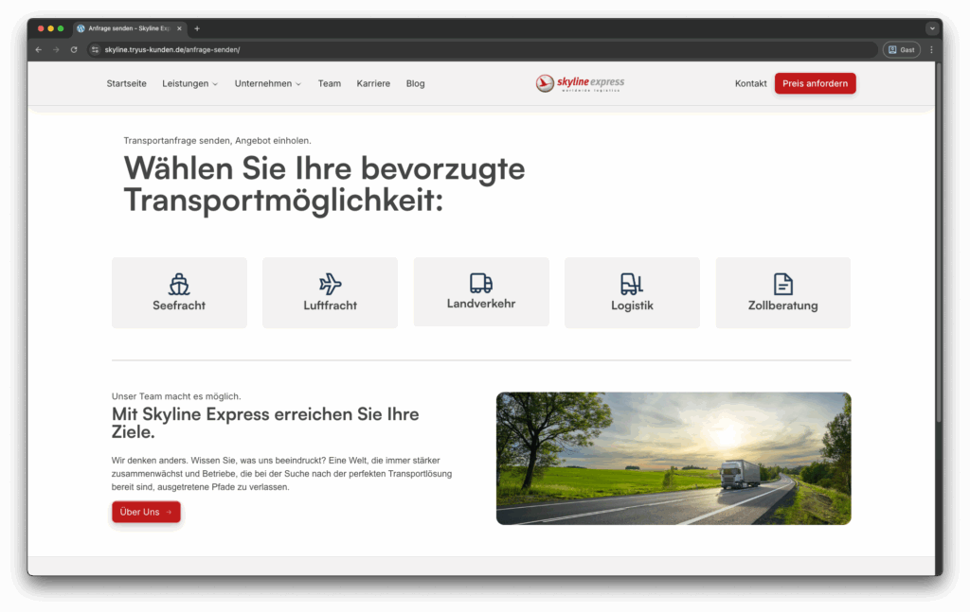Image resolution: width=970 pixels, height=612 pixels.
Task: Open the tab list chevron
Action: pyautogui.click(x=932, y=28)
